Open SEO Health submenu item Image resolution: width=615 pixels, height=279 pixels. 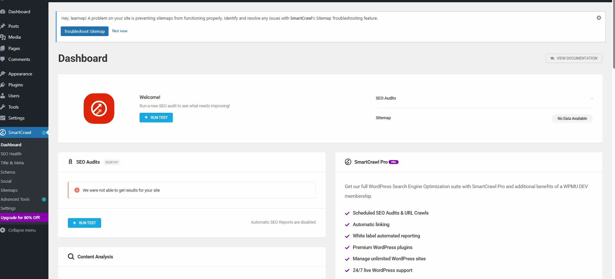pos(11,154)
